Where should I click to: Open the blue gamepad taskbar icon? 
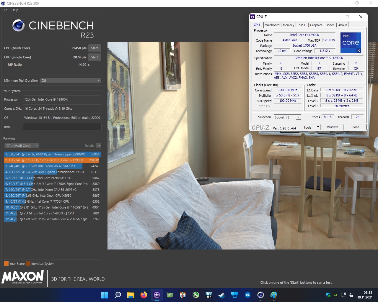pyautogui.click(x=247, y=295)
